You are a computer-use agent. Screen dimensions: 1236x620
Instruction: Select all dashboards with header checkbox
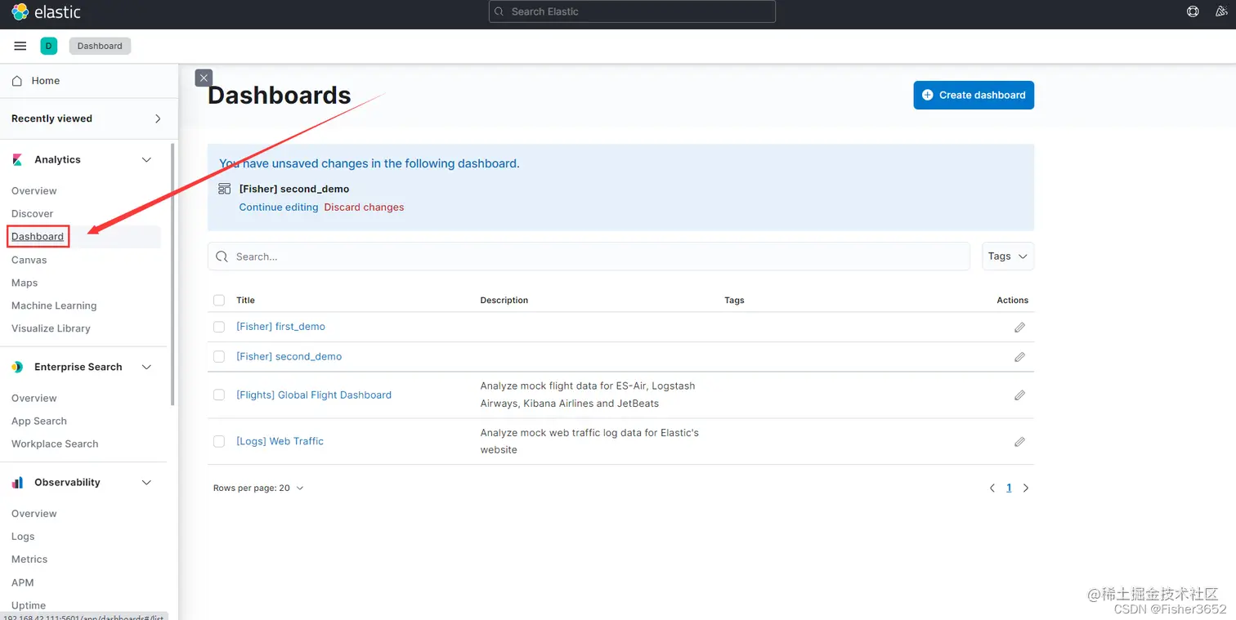point(219,301)
